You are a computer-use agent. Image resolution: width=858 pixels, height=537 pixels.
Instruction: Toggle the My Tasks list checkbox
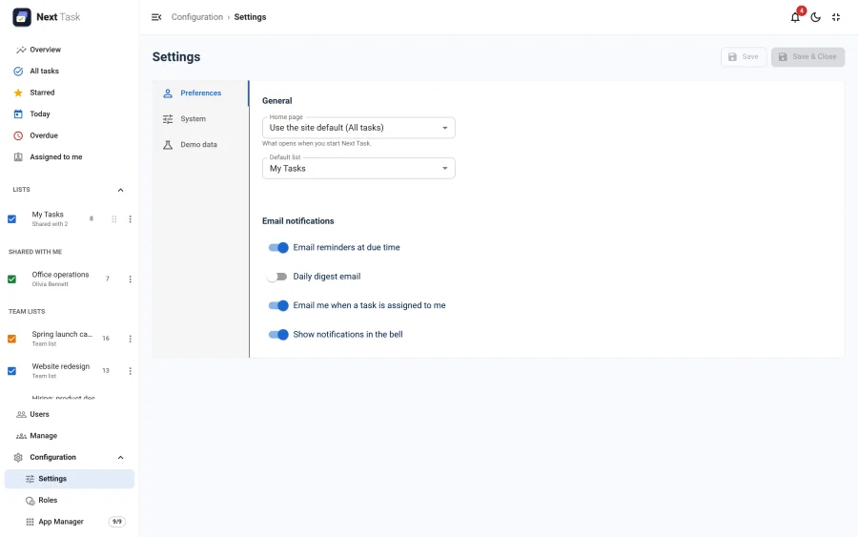coord(12,219)
